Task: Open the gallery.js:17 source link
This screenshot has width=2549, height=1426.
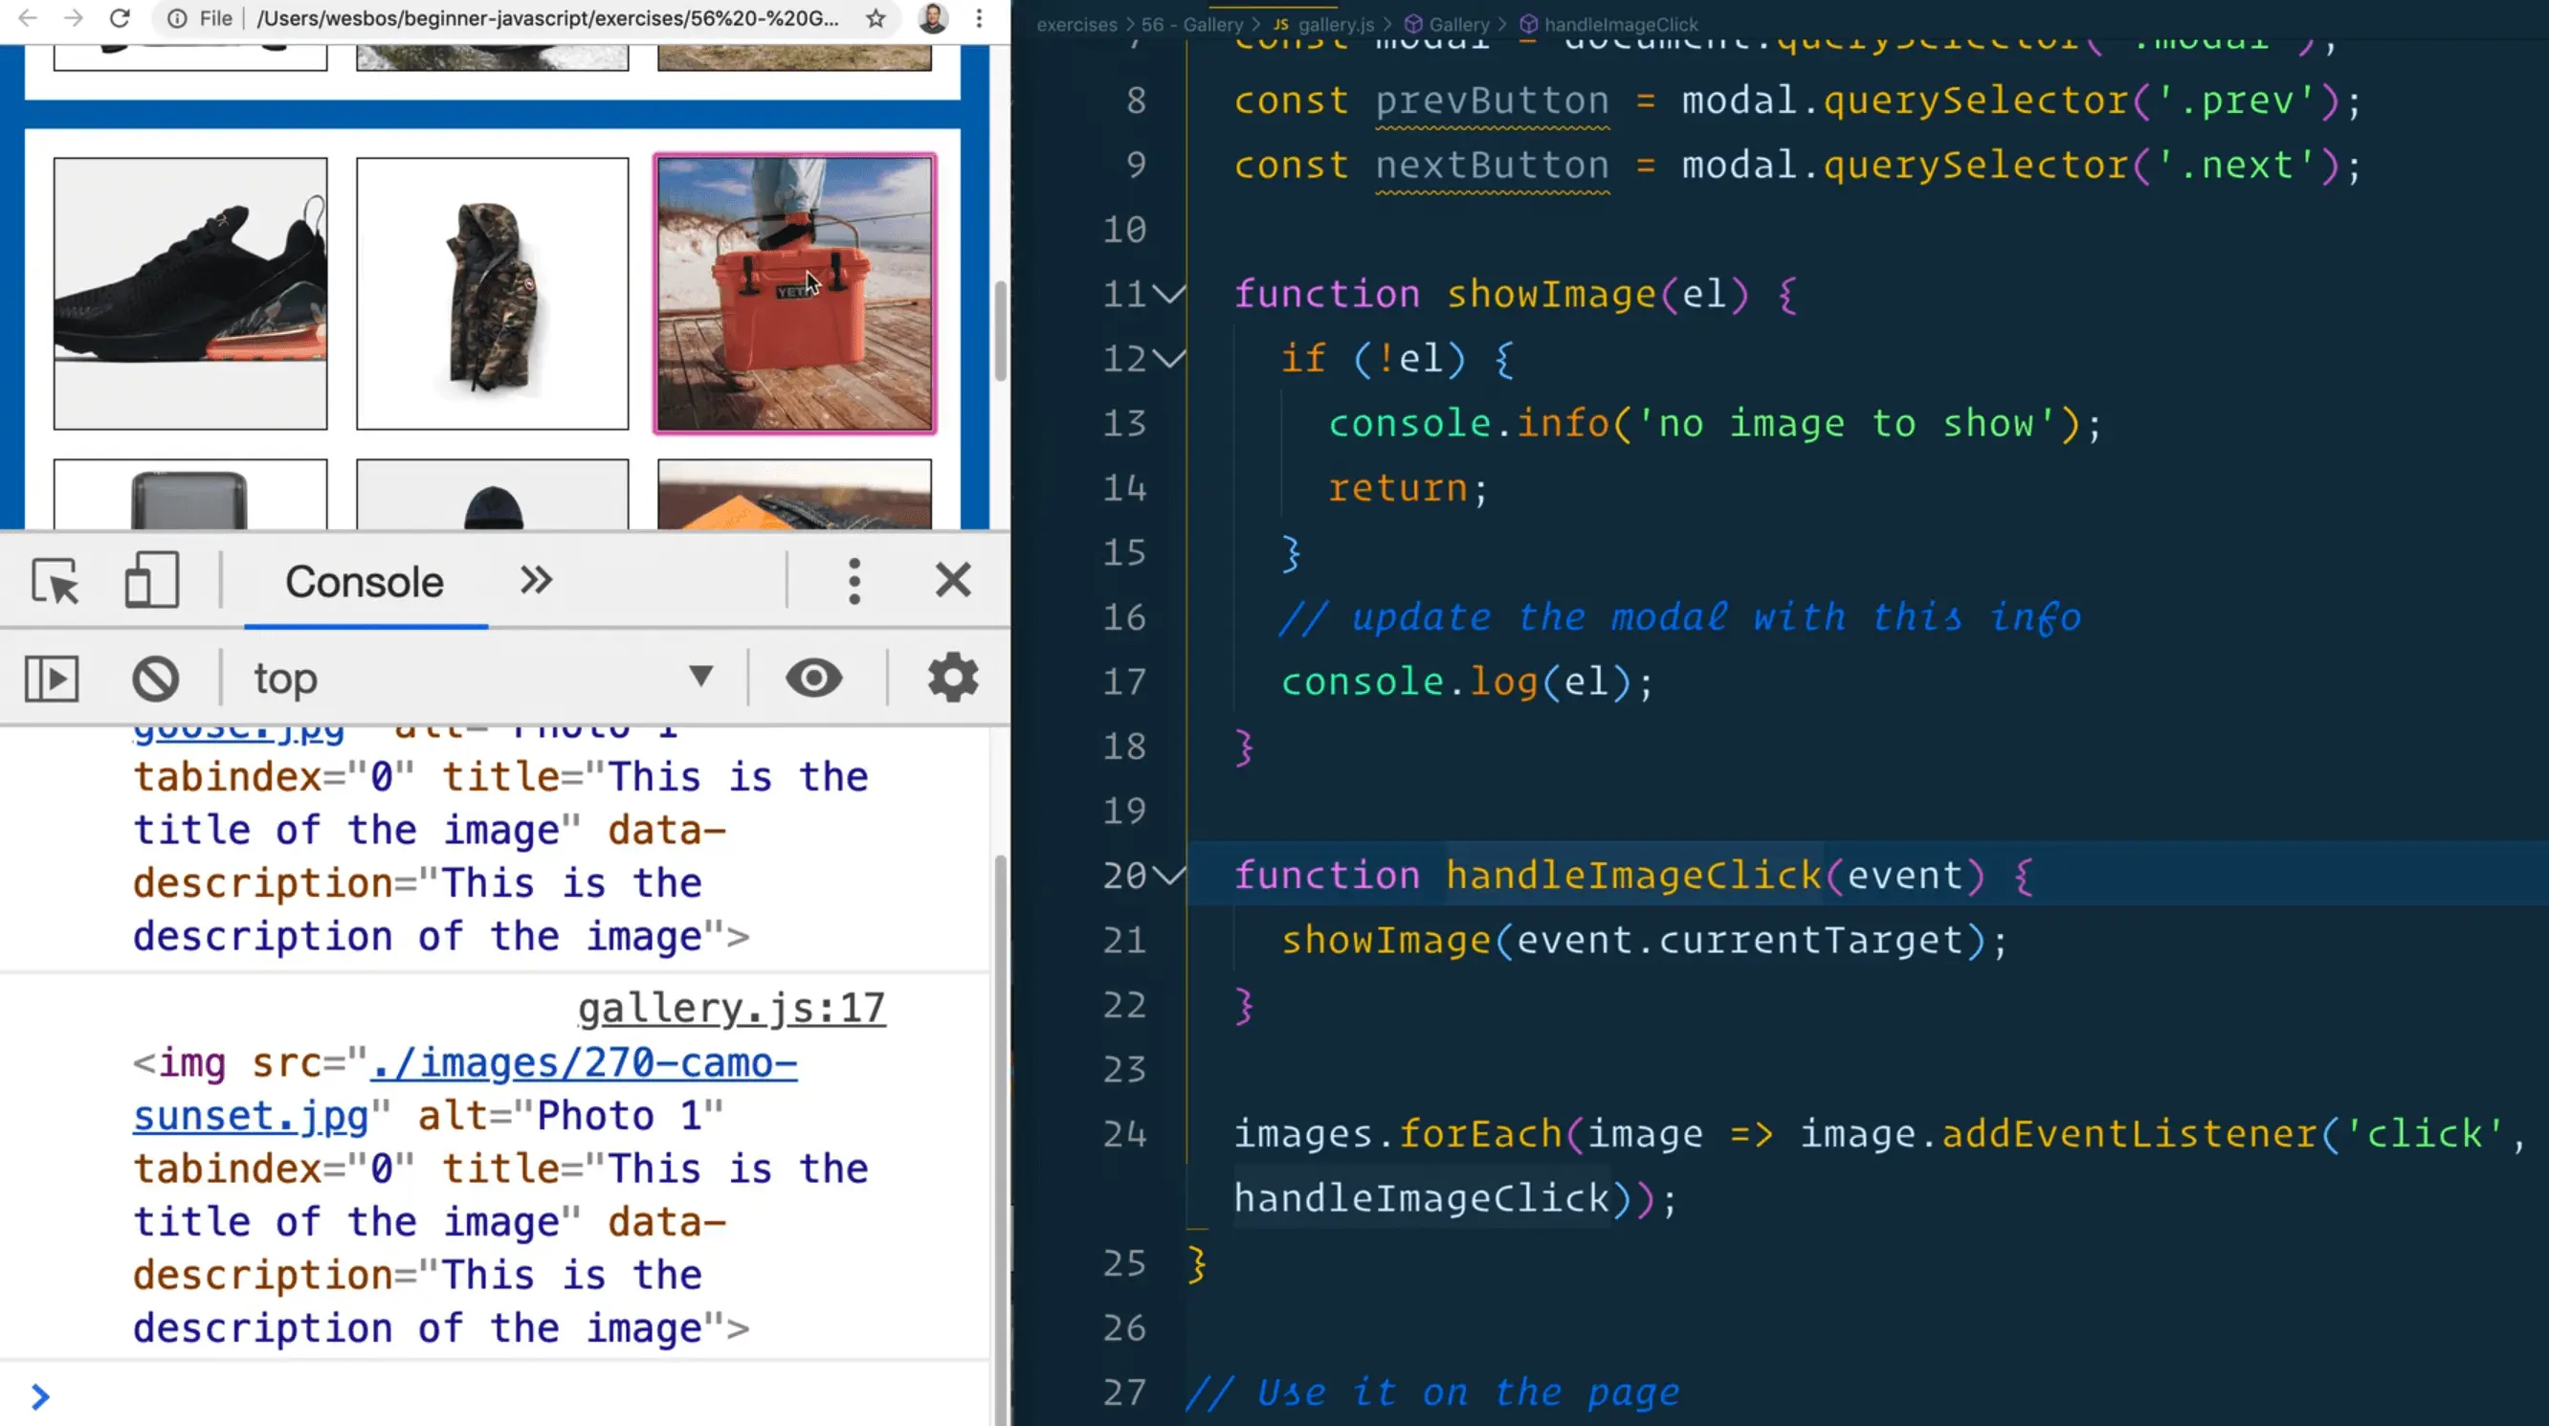Action: 731,1009
